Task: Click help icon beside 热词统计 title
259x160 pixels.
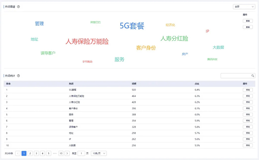Action: [19, 76]
